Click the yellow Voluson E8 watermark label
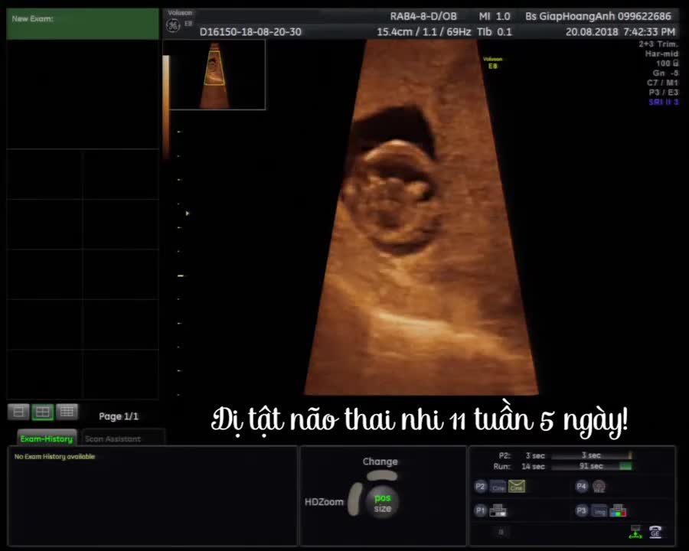 click(x=492, y=63)
